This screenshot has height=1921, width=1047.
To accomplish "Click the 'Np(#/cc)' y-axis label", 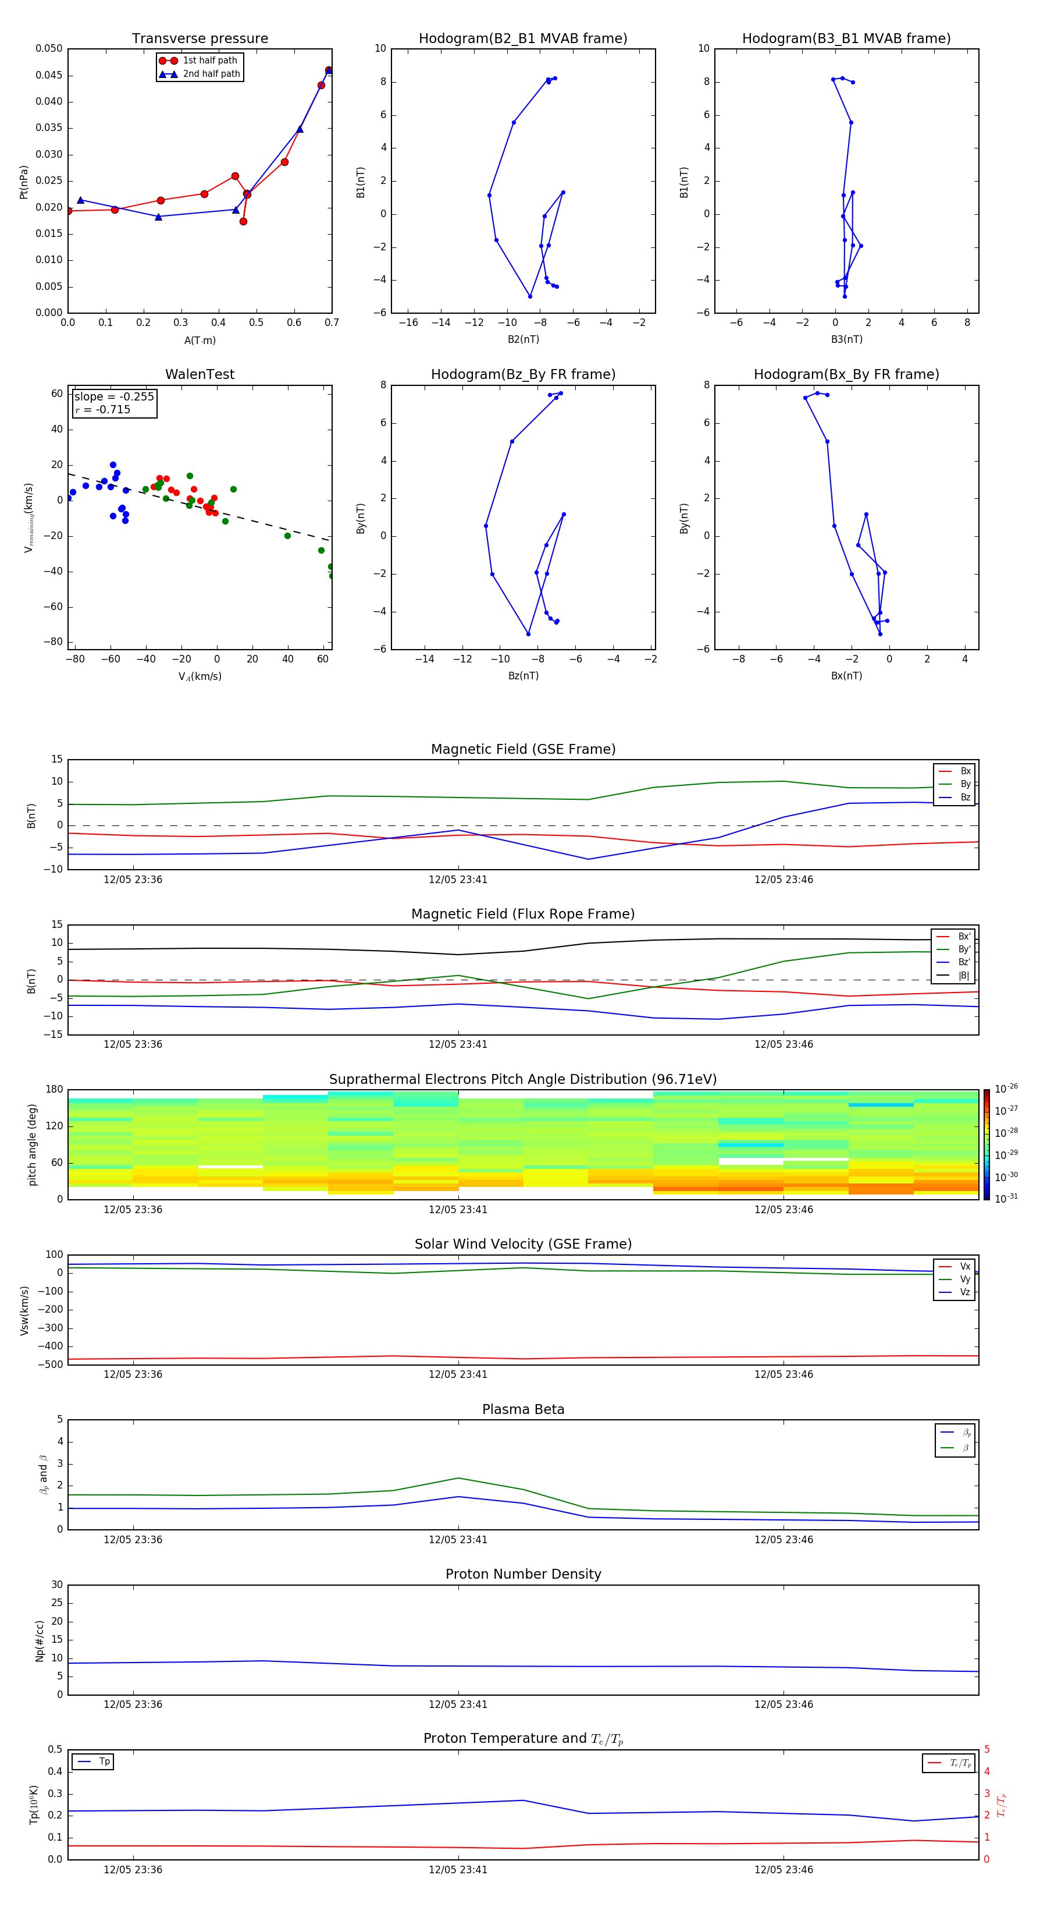I will pyautogui.click(x=40, y=1640).
